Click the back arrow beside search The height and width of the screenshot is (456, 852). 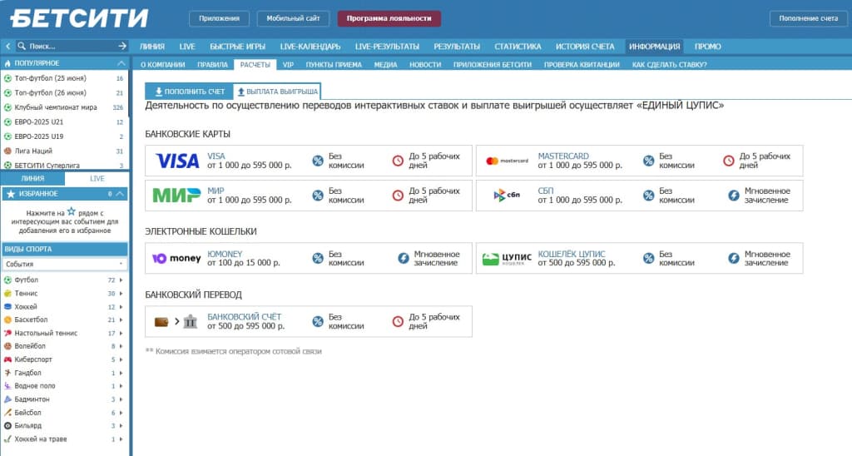7,47
